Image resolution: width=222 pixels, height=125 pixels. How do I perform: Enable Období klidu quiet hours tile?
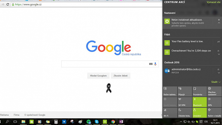pos(185,112)
